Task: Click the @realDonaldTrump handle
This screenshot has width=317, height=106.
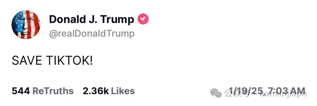Action: click(x=92, y=34)
